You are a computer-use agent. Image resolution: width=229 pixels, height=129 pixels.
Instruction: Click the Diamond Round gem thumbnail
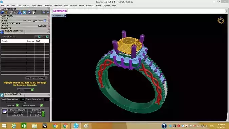pos(4,111)
